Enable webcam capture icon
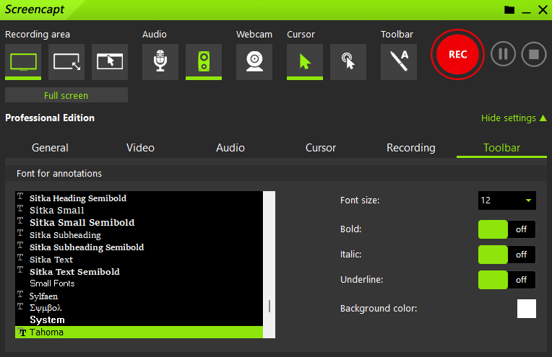552x357 pixels. click(x=254, y=62)
